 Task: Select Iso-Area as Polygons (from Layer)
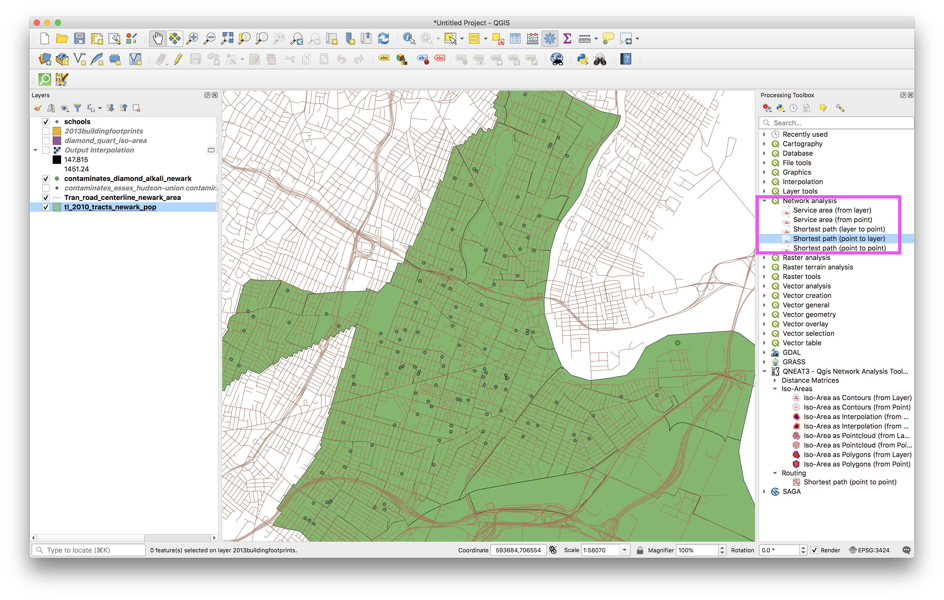click(857, 455)
